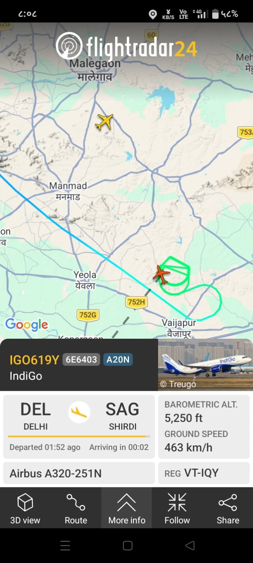Select the yellow airplane near Malegaon
253x563 pixels.
[104, 122]
